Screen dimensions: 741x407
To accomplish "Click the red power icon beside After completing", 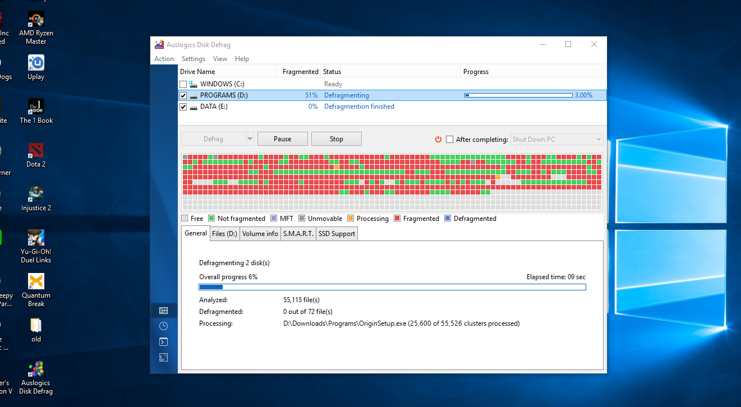I will pyautogui.click(x=439, y=139).
